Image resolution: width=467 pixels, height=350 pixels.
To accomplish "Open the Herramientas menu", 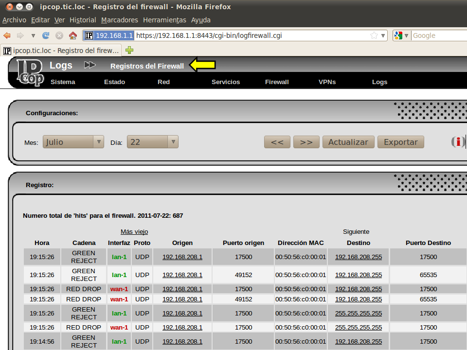I will [164, 20].
